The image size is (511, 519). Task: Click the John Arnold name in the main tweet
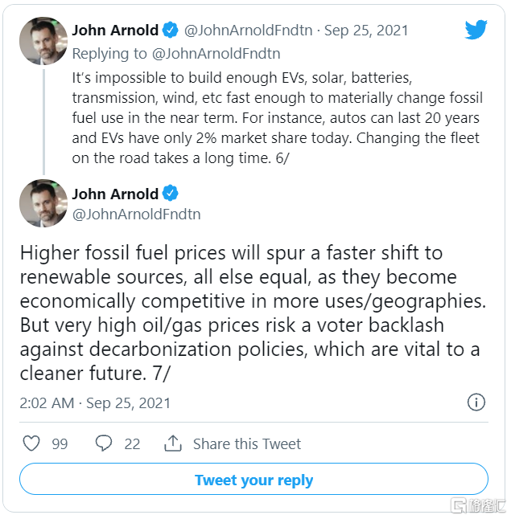[x=115, y=194]
